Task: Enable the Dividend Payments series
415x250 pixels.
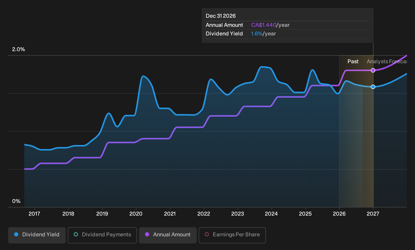Action: pyautogui.click(x=102, y=235)
